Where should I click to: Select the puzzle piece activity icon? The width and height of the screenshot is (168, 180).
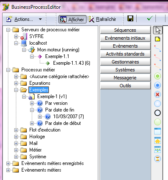158,140
